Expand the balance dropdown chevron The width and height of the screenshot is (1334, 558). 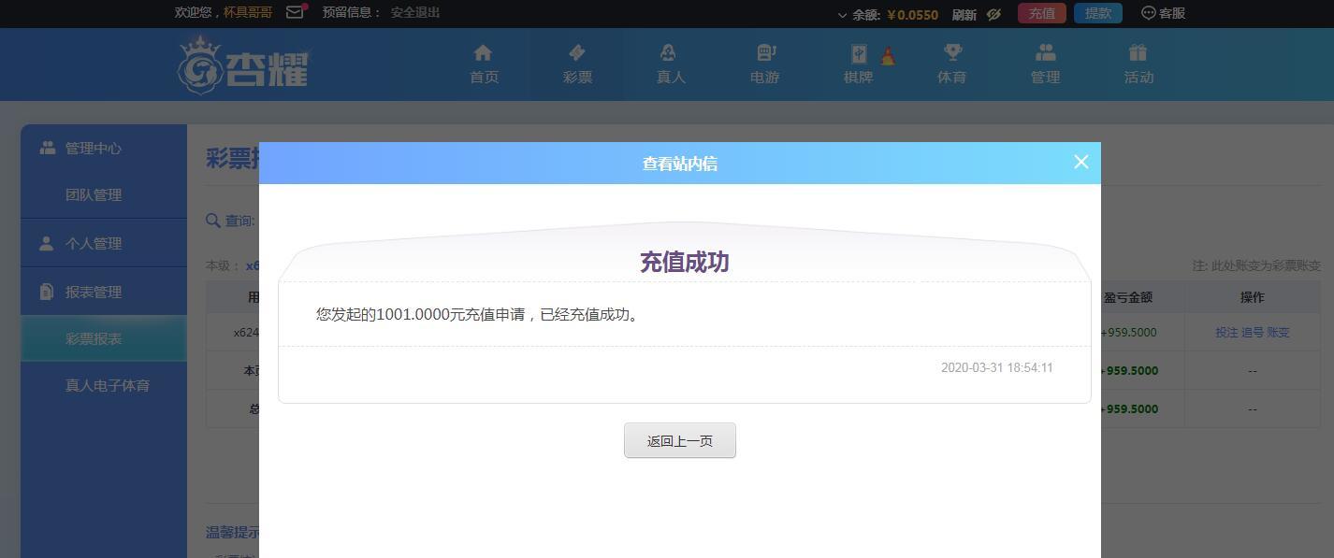click(x=842, y=15)
